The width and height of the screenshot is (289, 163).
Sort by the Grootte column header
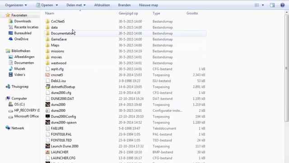point(192,13)
